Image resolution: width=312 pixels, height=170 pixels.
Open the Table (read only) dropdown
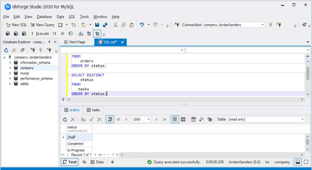tap(266, 119)
